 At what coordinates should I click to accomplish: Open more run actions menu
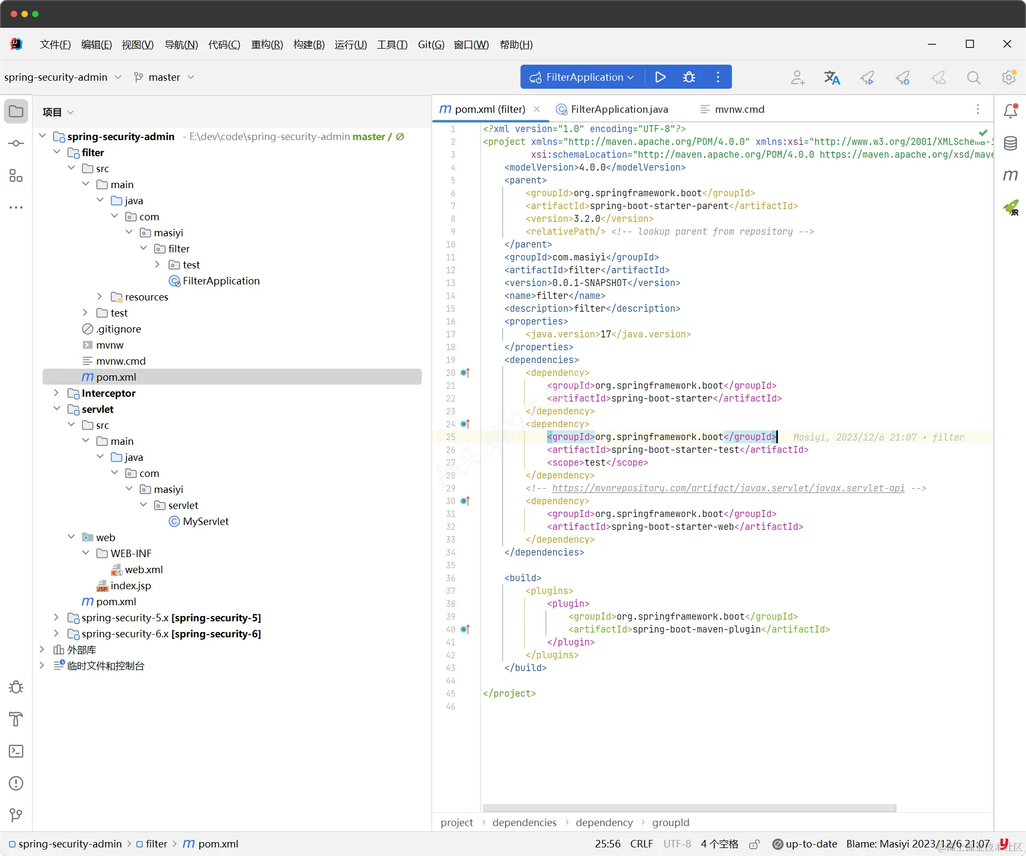718,77
